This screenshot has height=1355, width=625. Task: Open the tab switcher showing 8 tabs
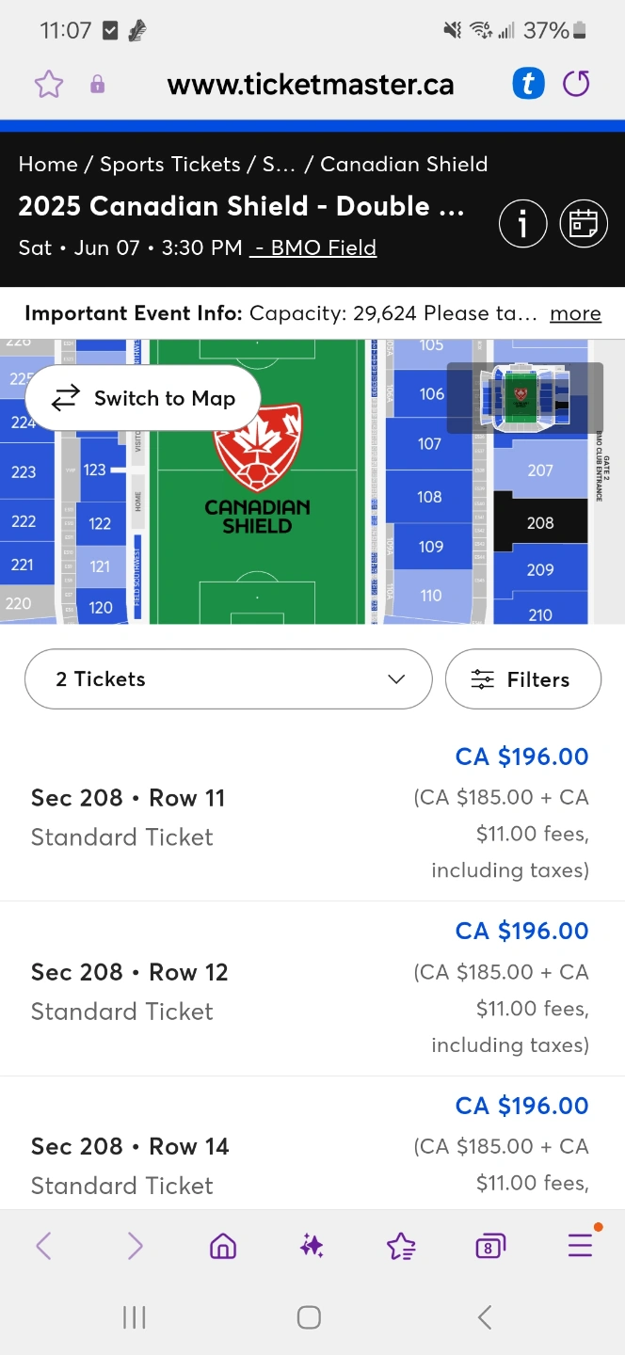click(490, 1247)
